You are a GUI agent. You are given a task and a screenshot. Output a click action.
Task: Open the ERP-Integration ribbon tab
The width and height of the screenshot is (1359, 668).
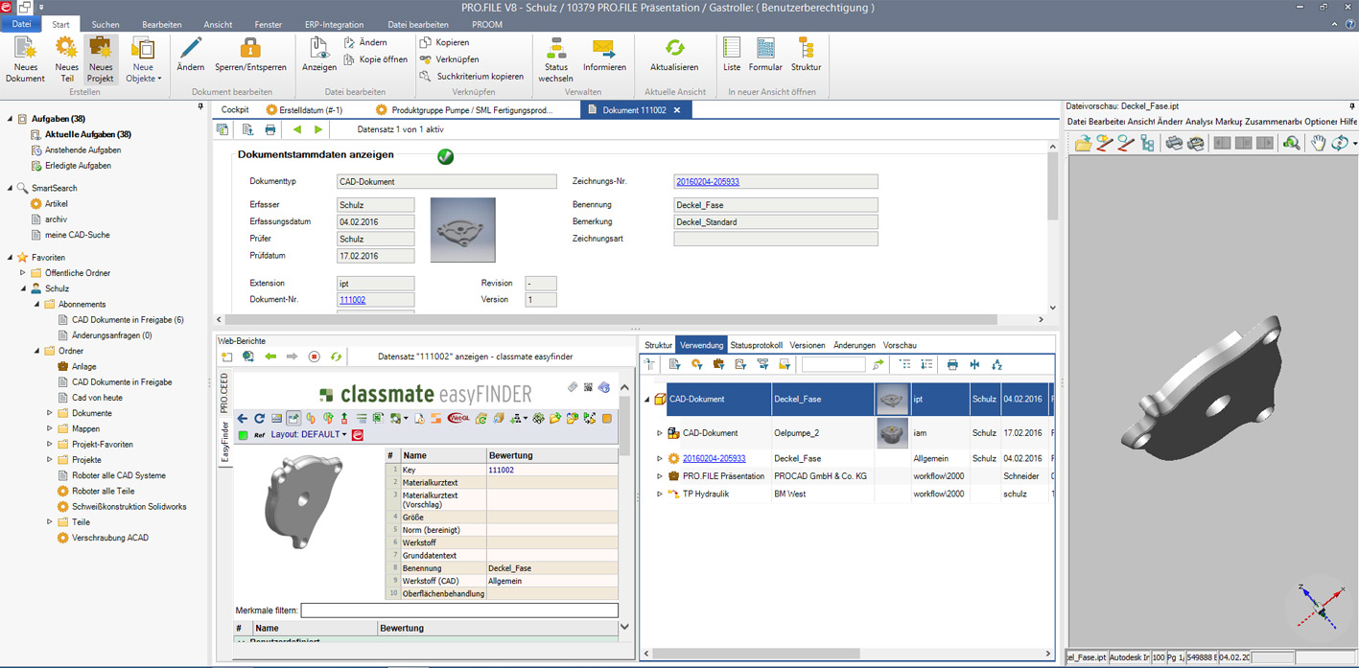[x=334, y=25]
